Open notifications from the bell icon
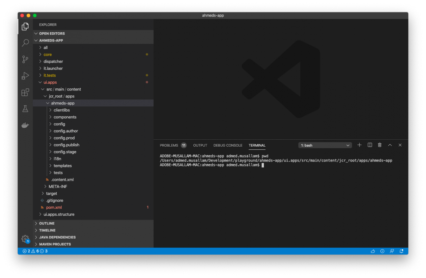 [401, 251]
